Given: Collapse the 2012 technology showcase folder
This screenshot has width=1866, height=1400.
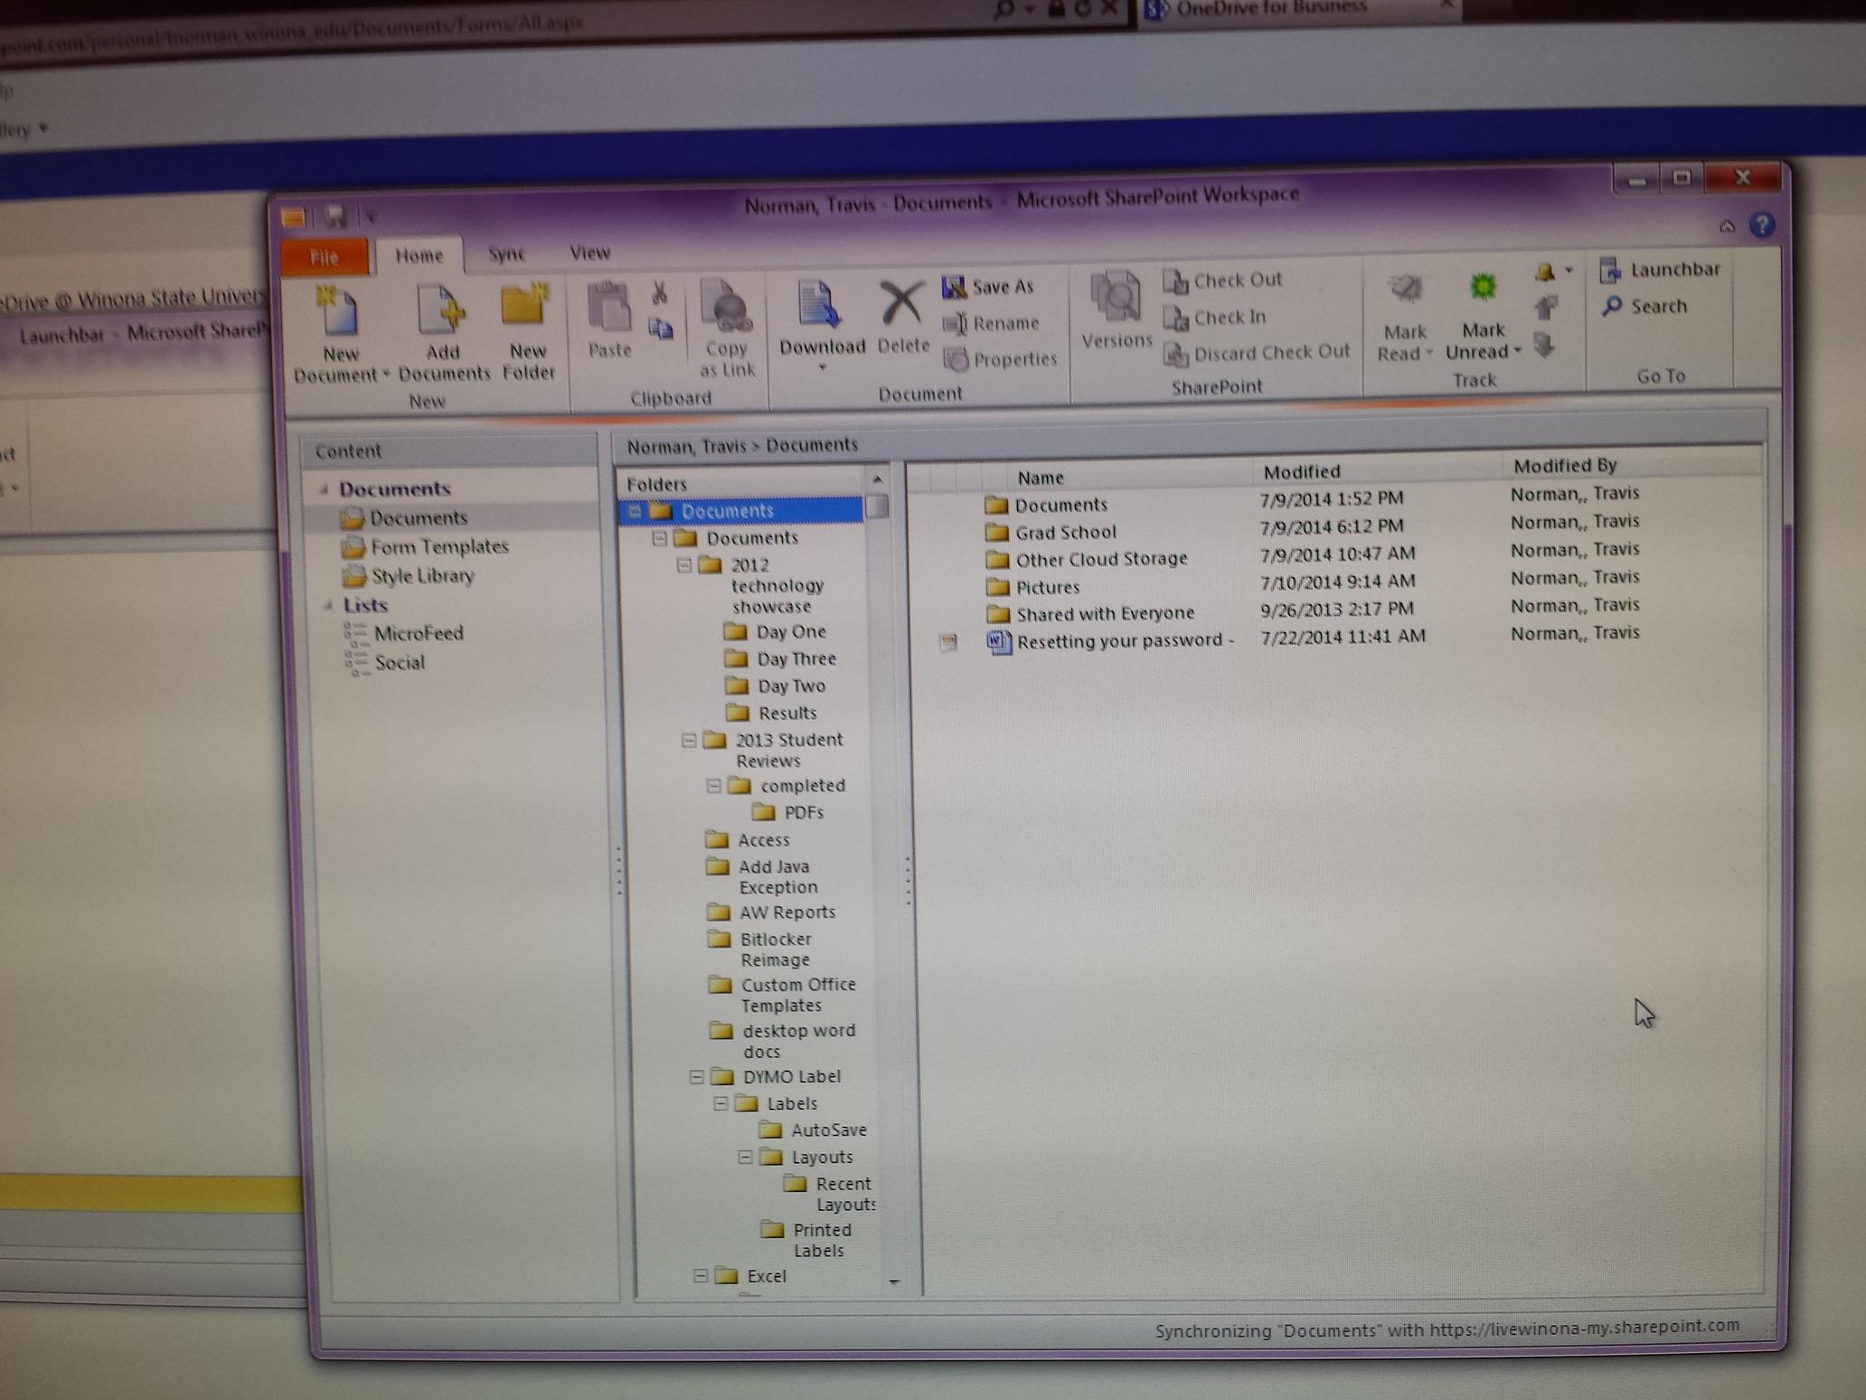Looking at the screenshot, I should click(684, 565).
